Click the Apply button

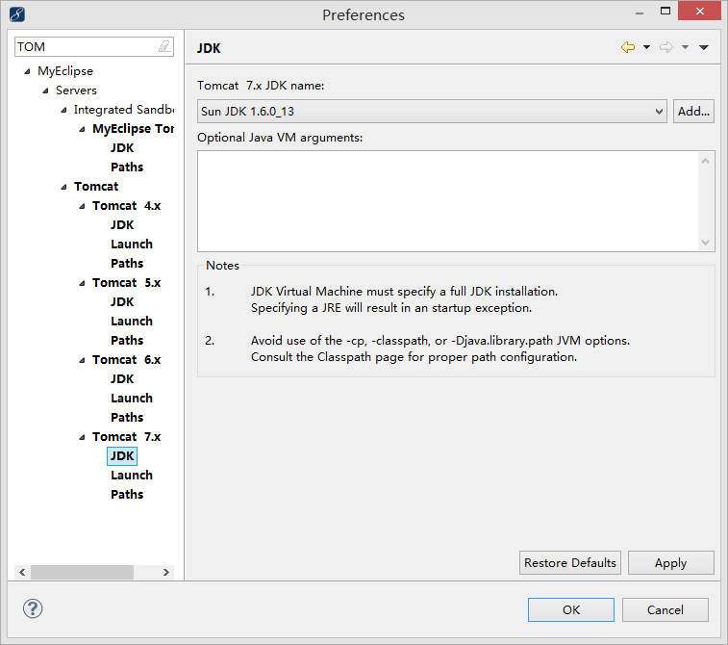point(670,563)
